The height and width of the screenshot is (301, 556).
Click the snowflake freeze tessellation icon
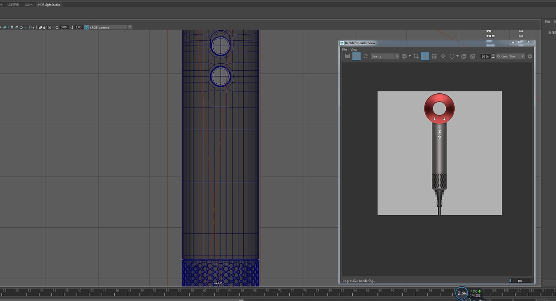pyautogui.click(x=443, y=56)
